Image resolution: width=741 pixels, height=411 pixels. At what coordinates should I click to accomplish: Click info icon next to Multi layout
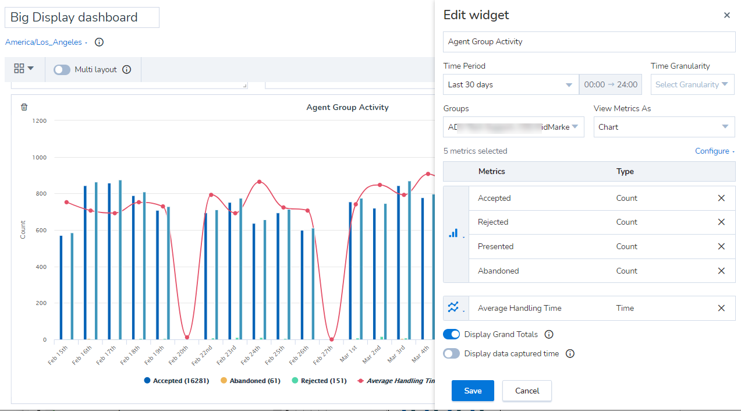point(127,69)
